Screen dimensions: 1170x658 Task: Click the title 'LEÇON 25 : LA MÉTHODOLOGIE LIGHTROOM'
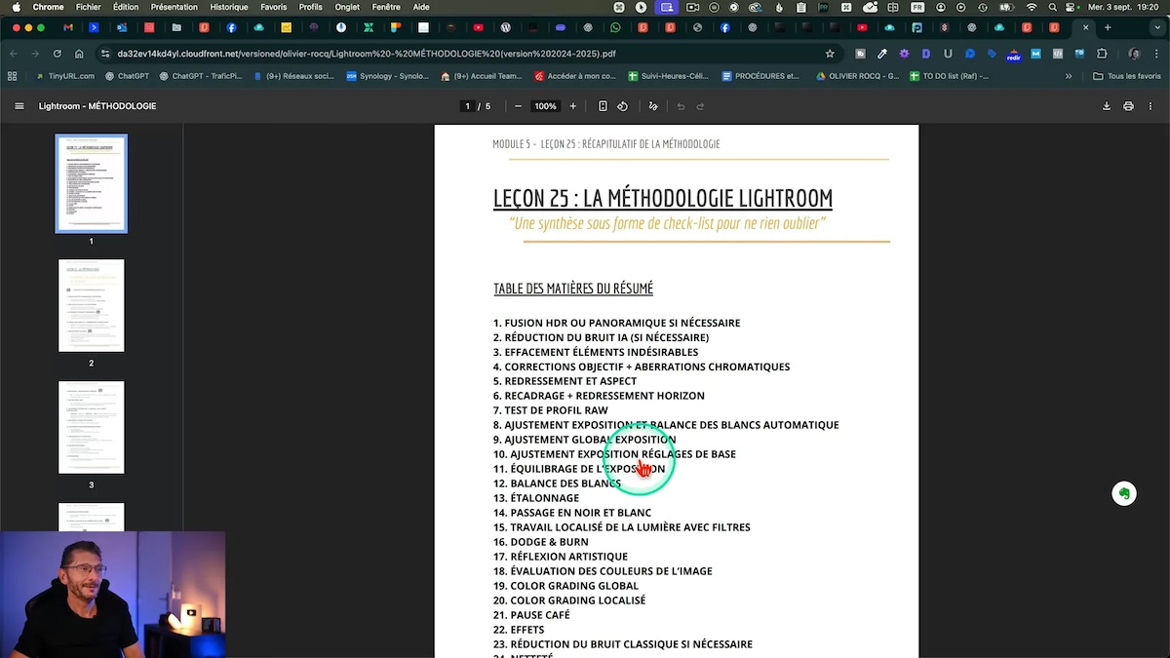663,198
